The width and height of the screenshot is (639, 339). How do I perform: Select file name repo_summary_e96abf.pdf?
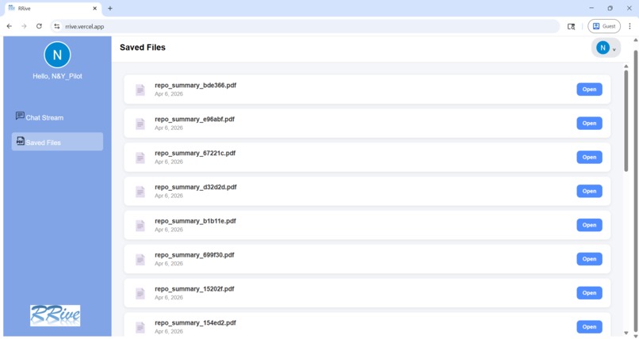pos(194,120)
